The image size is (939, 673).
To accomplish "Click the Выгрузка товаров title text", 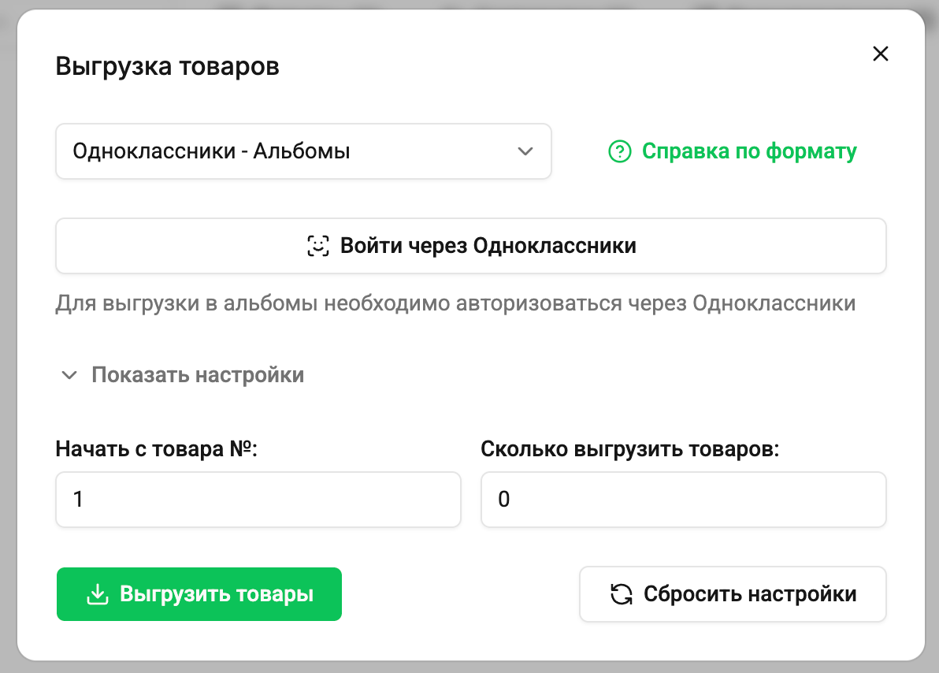I will pos(167,66).
